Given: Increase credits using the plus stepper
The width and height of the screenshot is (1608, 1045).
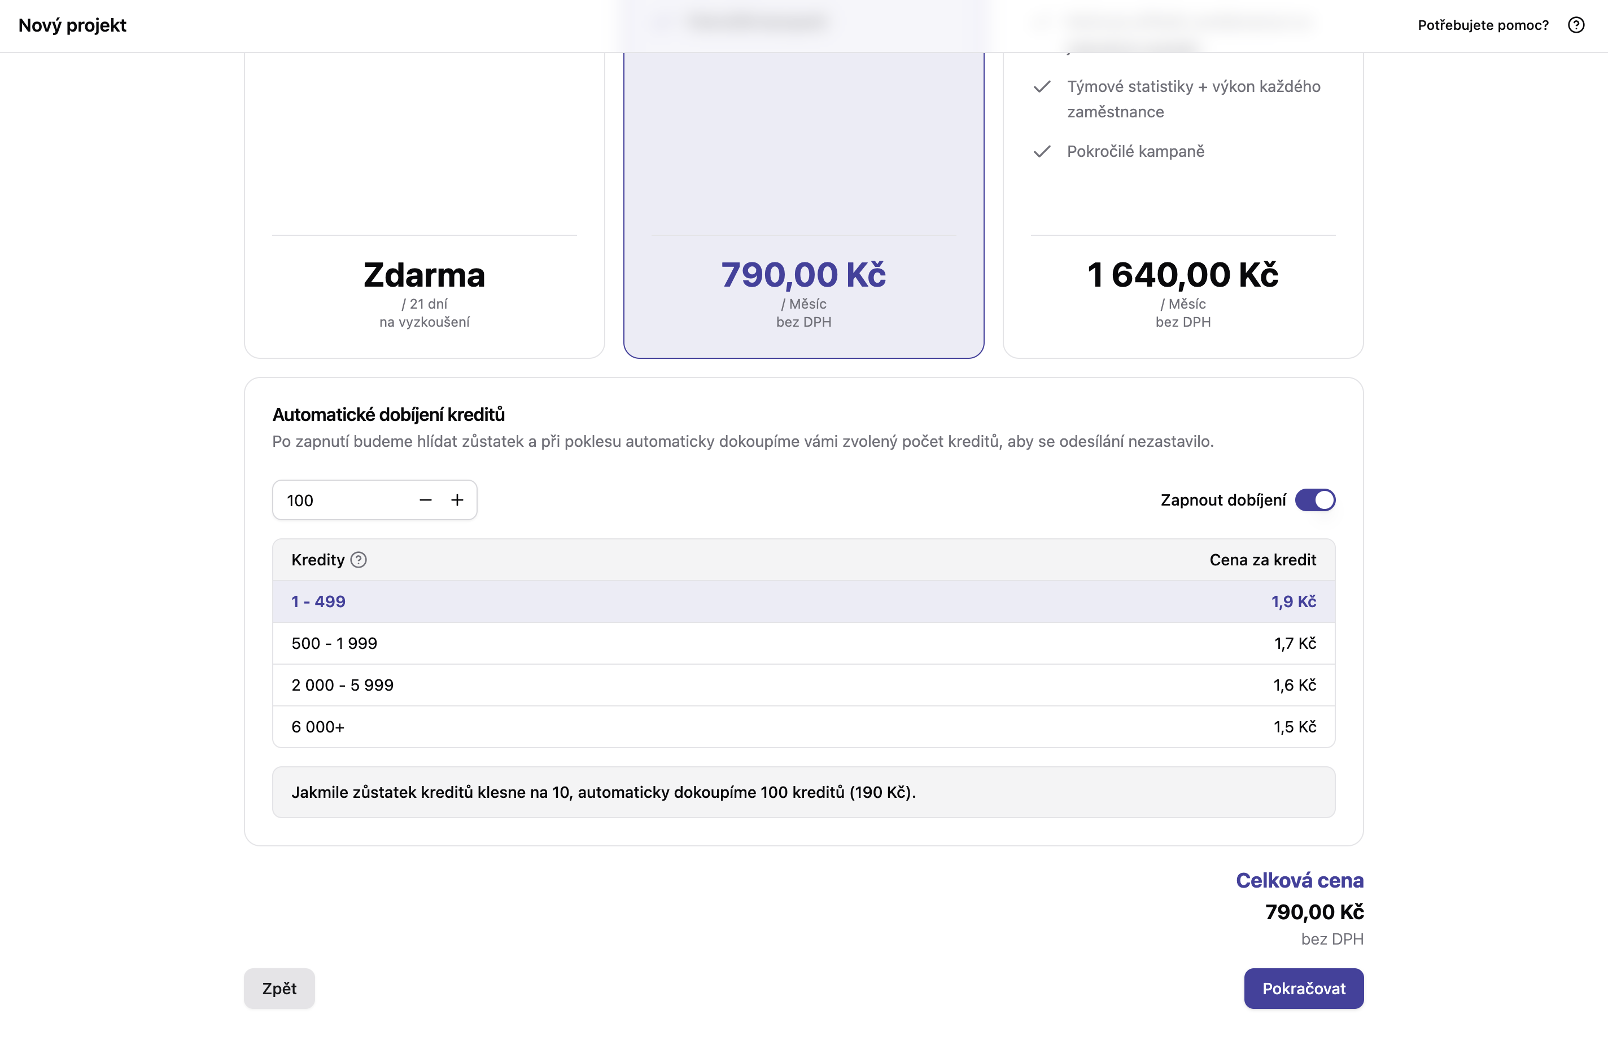Looking at the screenshot, I should click(457, 499).
